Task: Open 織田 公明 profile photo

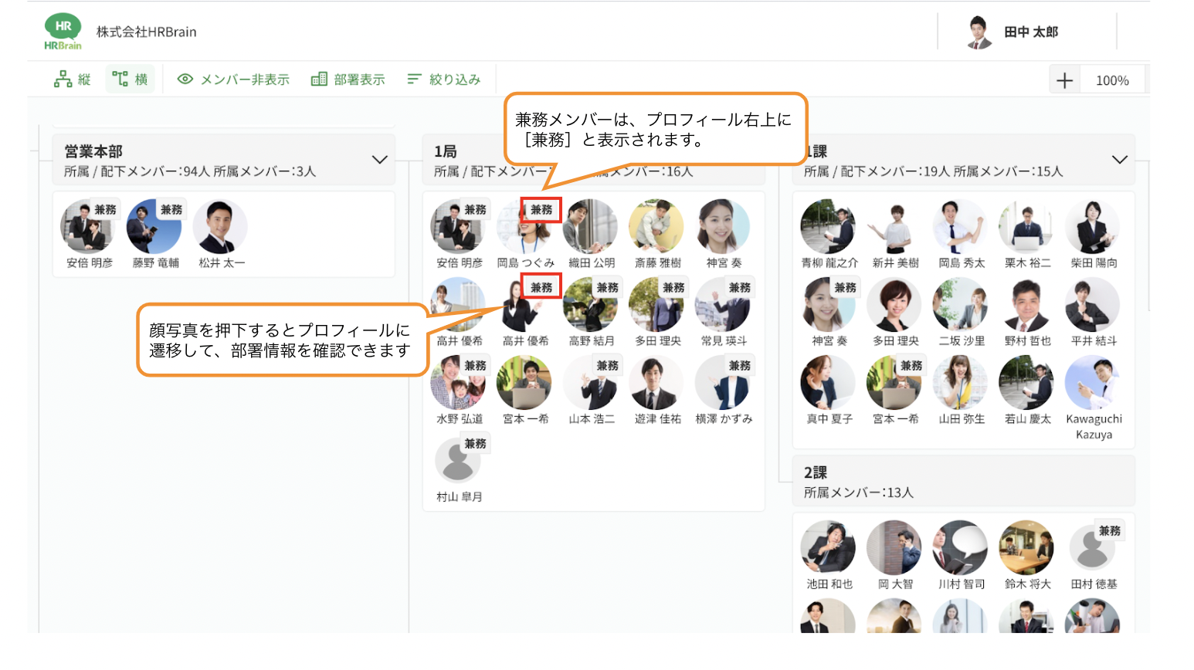Action: (x=591, y=227)
